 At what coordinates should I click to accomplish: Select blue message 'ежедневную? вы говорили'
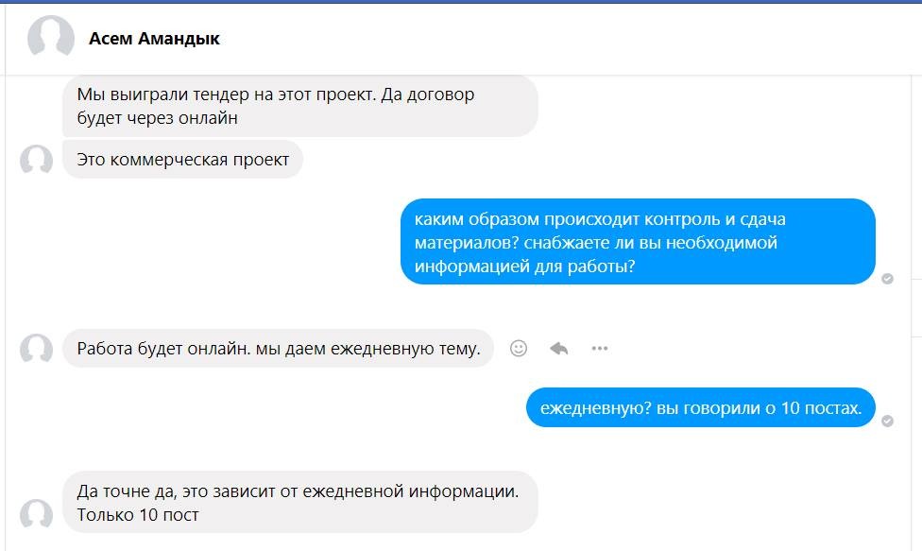point(701,407)
